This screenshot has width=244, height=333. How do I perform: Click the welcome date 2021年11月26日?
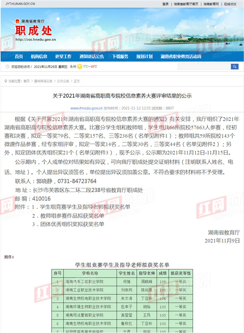pos(46,67)
